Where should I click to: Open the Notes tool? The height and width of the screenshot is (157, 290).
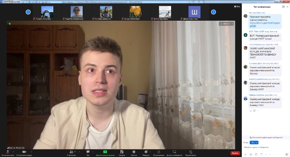click(x=191, y=153)
